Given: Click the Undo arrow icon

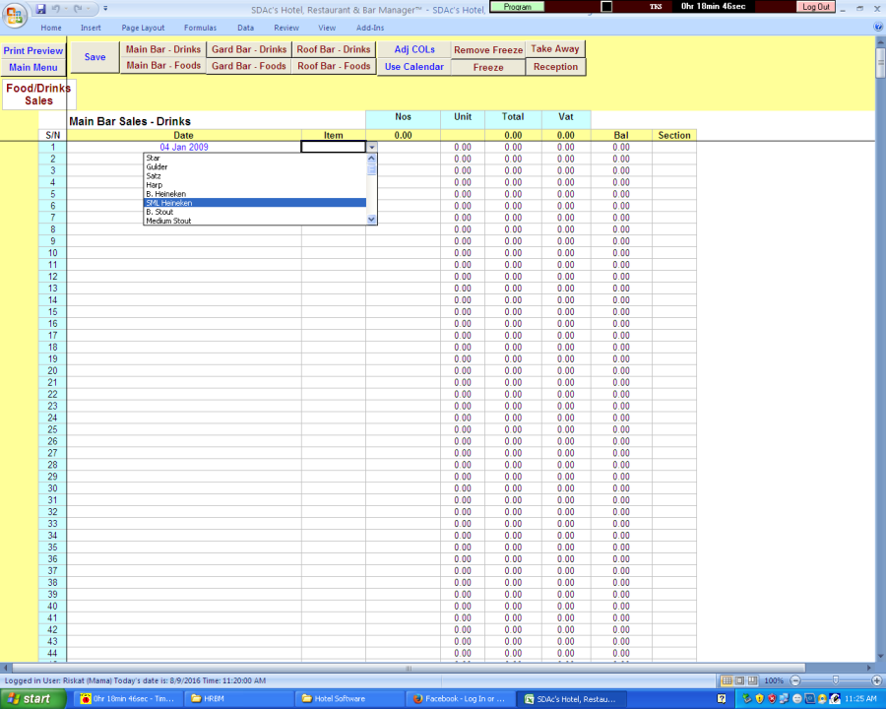Looking at the screenshot, I should click(x=55, y=9).
